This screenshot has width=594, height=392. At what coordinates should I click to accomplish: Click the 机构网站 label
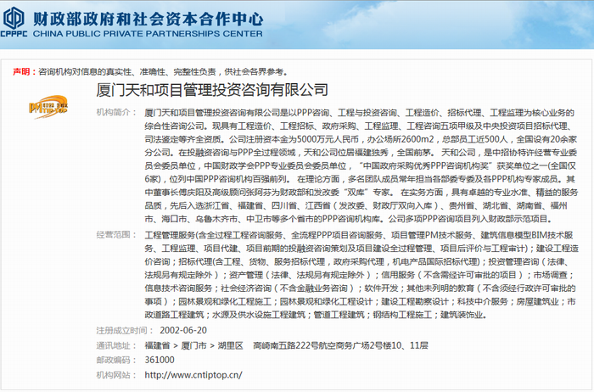(116, 375)
